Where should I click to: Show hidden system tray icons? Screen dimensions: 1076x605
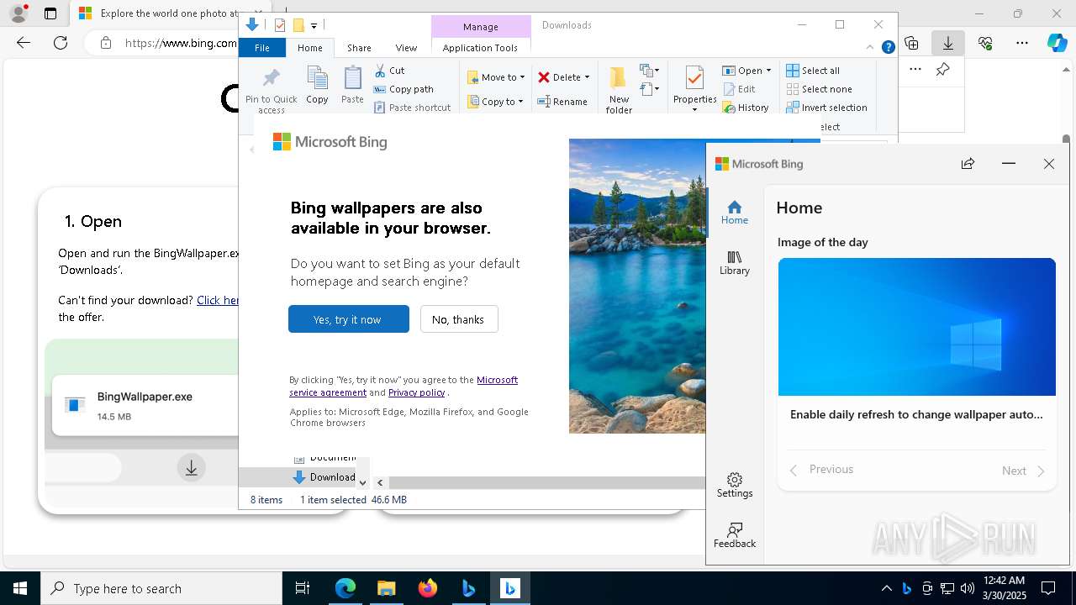click(886, 588)
